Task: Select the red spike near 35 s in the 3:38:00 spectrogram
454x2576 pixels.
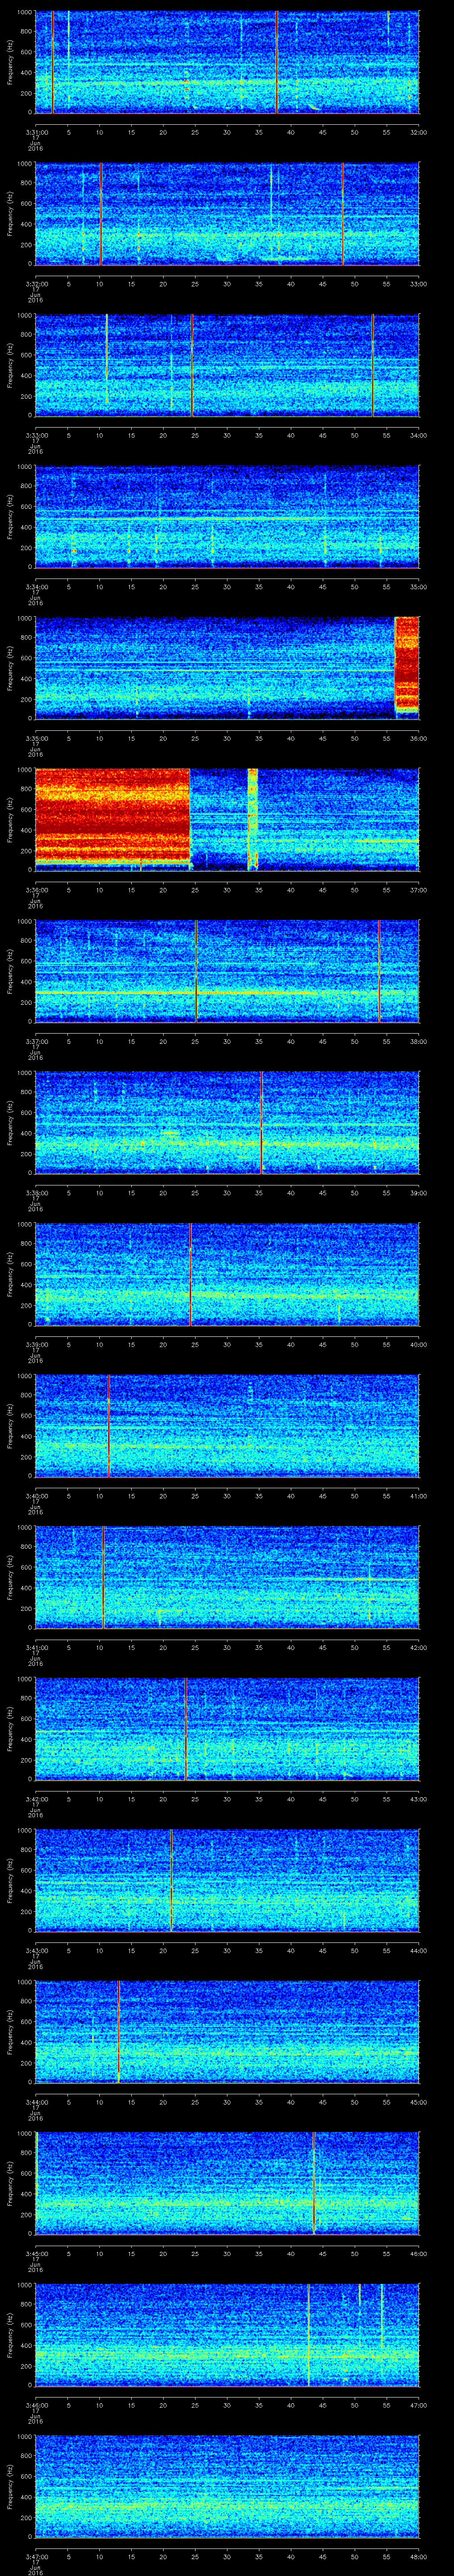Action: [262, 1122]
